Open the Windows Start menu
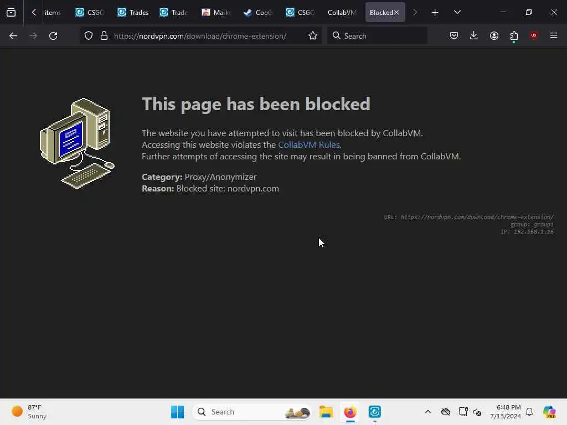 (x=177, y=412)
